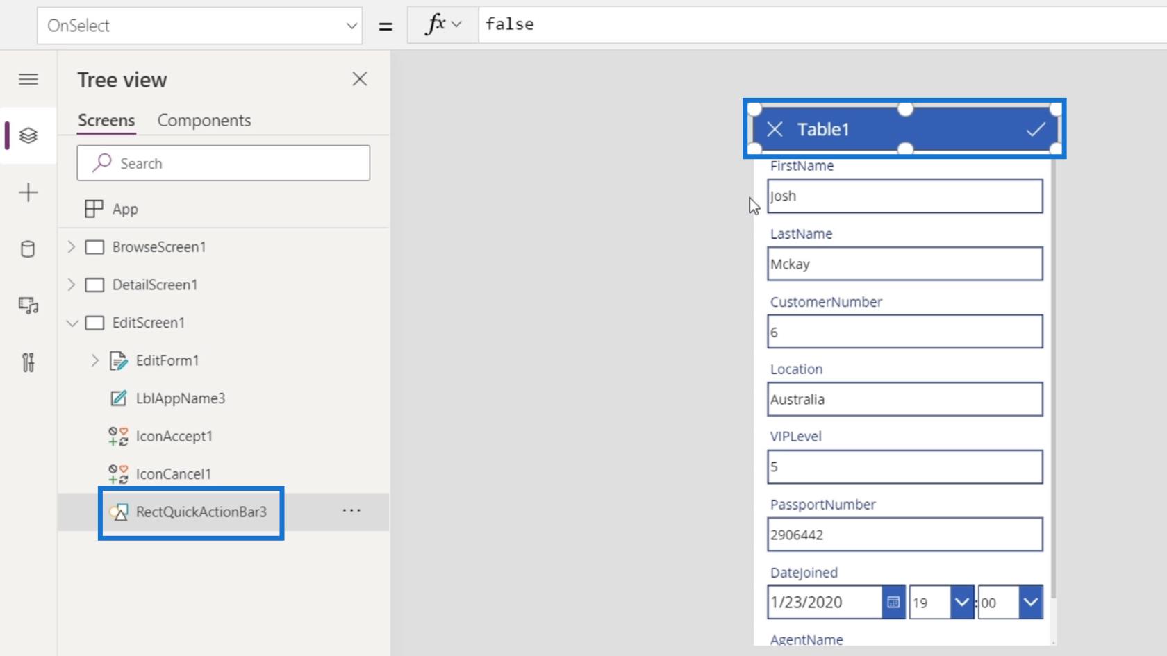Select IconAccept1 in the tree
Screen dimensions: 1167x656
click(x=174, y=436)
